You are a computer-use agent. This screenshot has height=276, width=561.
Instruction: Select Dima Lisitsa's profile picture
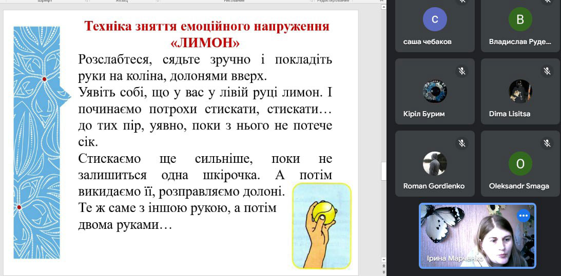click(520, 92)
